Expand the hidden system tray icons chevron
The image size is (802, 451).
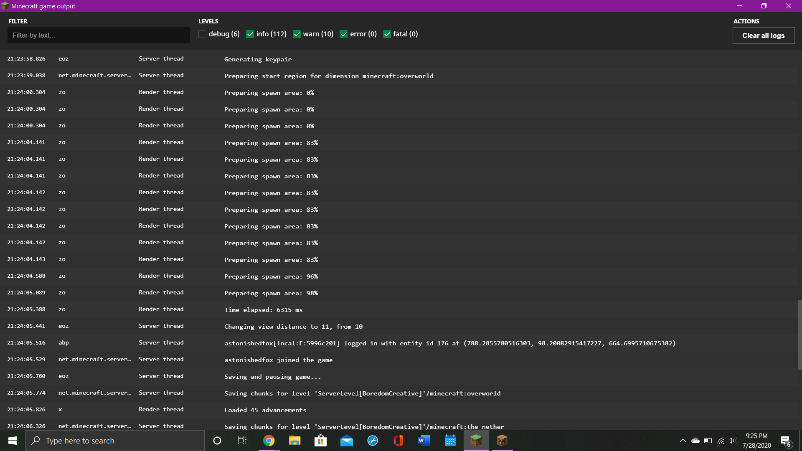(x=683, y=441)
